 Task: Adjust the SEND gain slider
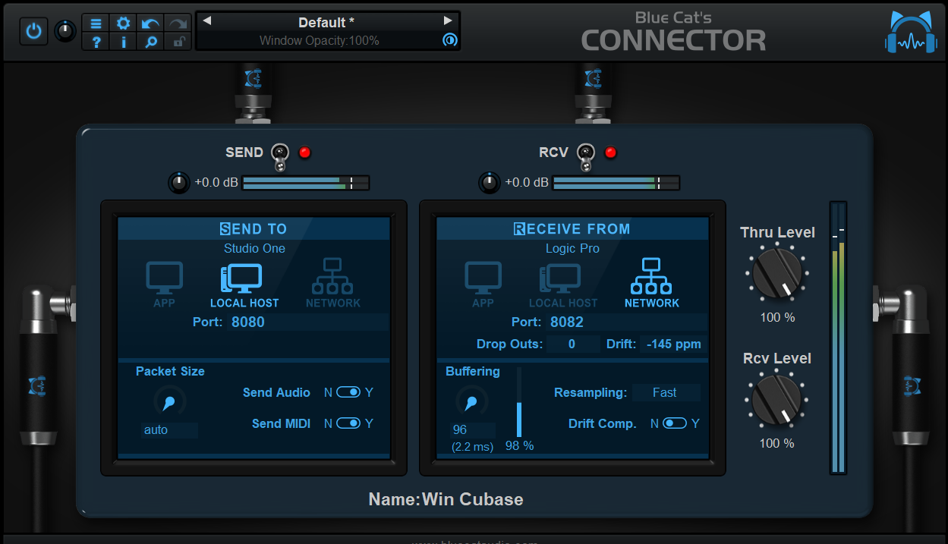[306, 182]
